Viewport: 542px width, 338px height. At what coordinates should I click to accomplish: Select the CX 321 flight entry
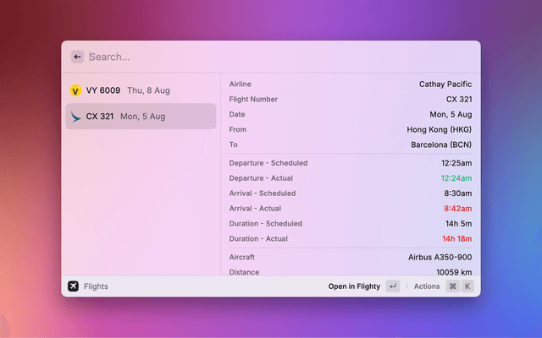pyautogui.click(x=141, y=117)
